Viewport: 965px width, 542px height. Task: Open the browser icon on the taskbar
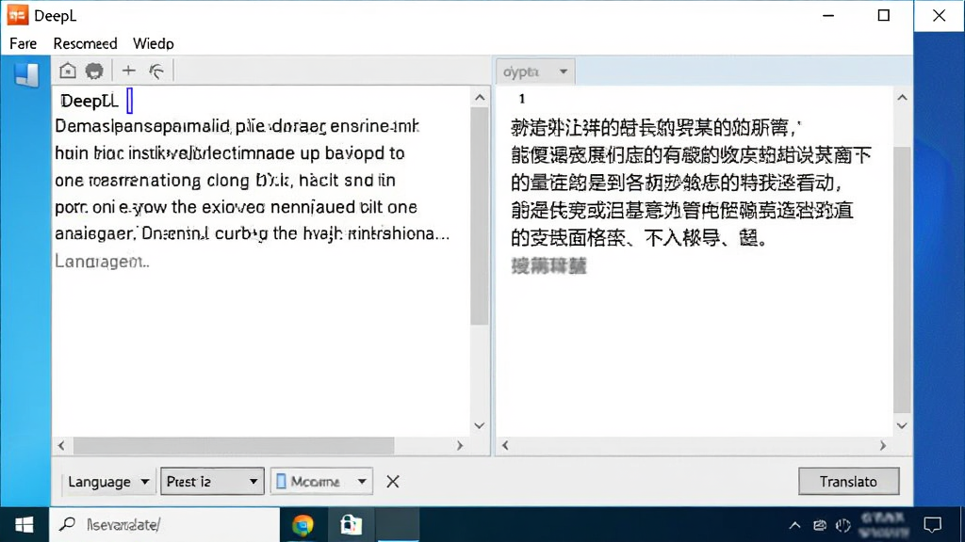pos(303,525)
